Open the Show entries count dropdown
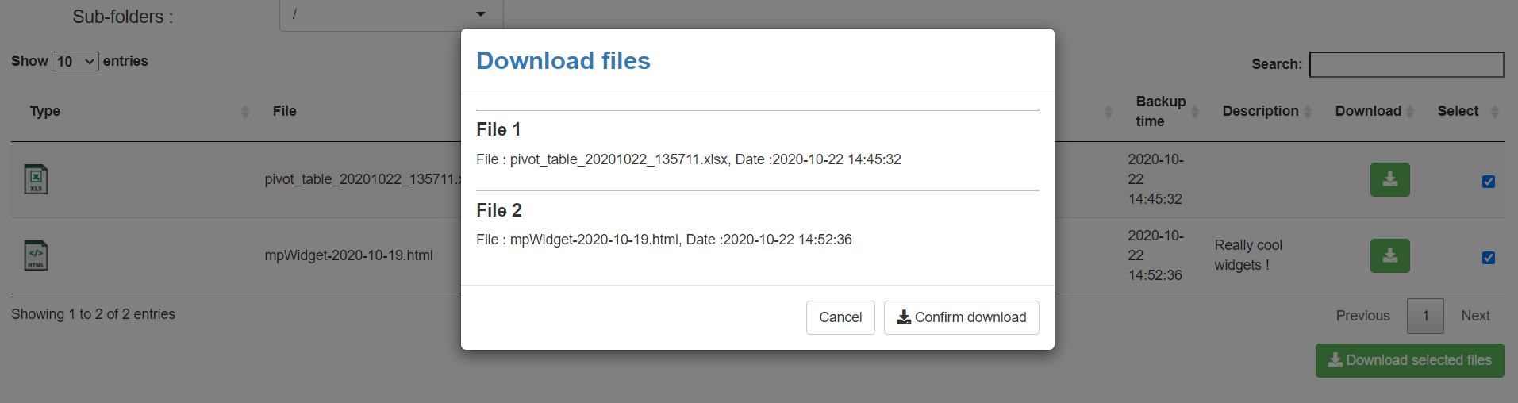The width and height of the screenshot is (1518, 403). 75,61
